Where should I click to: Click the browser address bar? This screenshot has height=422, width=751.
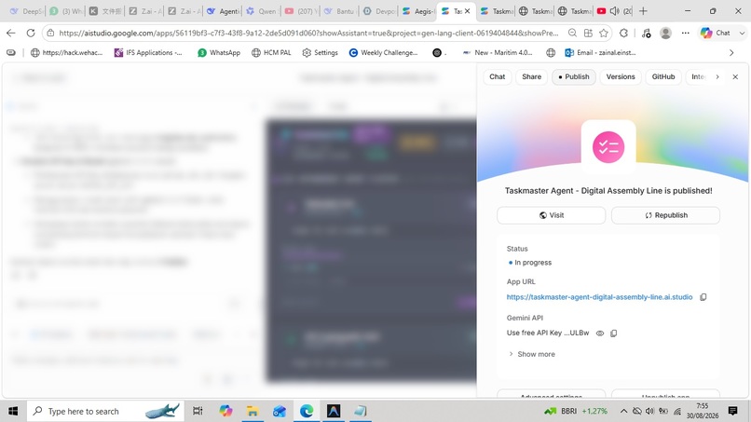point(308,33)
